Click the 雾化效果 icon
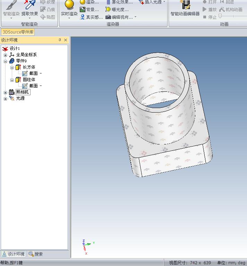 [108, 2]
